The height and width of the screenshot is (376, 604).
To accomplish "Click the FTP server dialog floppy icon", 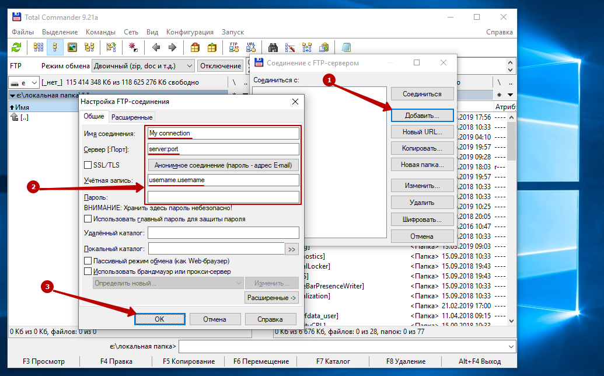I will tap(259, 62).
